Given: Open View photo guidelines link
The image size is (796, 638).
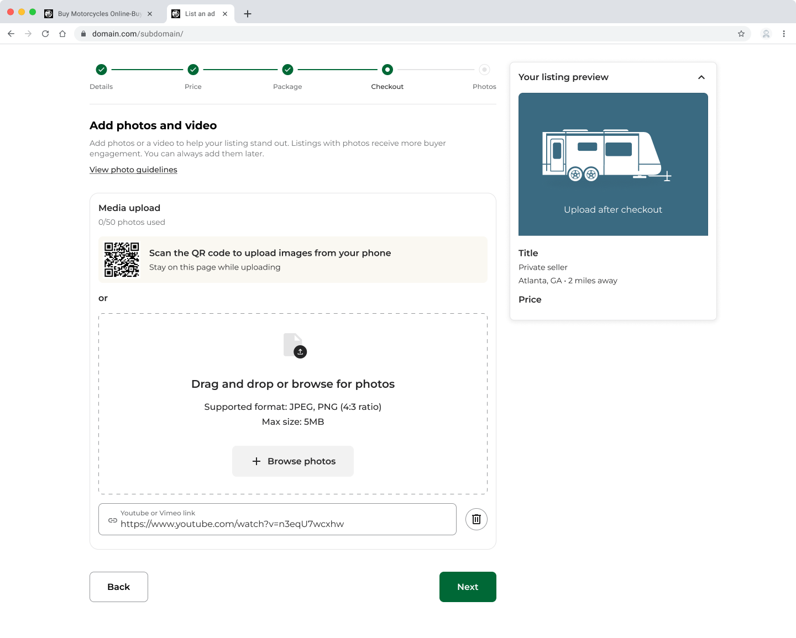Looking at the screenshot, I should pos(133,170).
